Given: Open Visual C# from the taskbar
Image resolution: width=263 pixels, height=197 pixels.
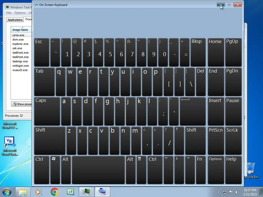Looking at the screenshot, I should pos(70,192).
